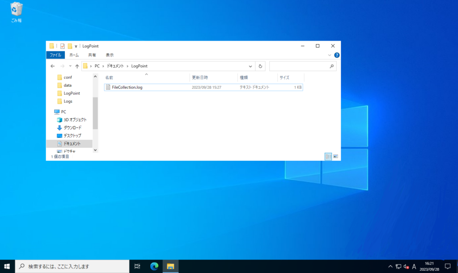Open the network icon in system tray
Viewport: 458px width, 273px height.
pos(399,266)
